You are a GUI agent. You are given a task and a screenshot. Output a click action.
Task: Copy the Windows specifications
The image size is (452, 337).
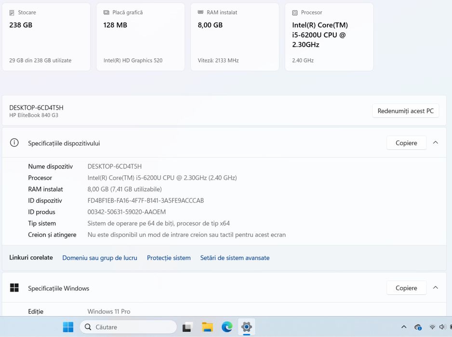point(406,288)
